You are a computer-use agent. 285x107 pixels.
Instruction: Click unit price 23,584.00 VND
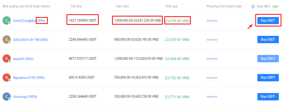177,59
